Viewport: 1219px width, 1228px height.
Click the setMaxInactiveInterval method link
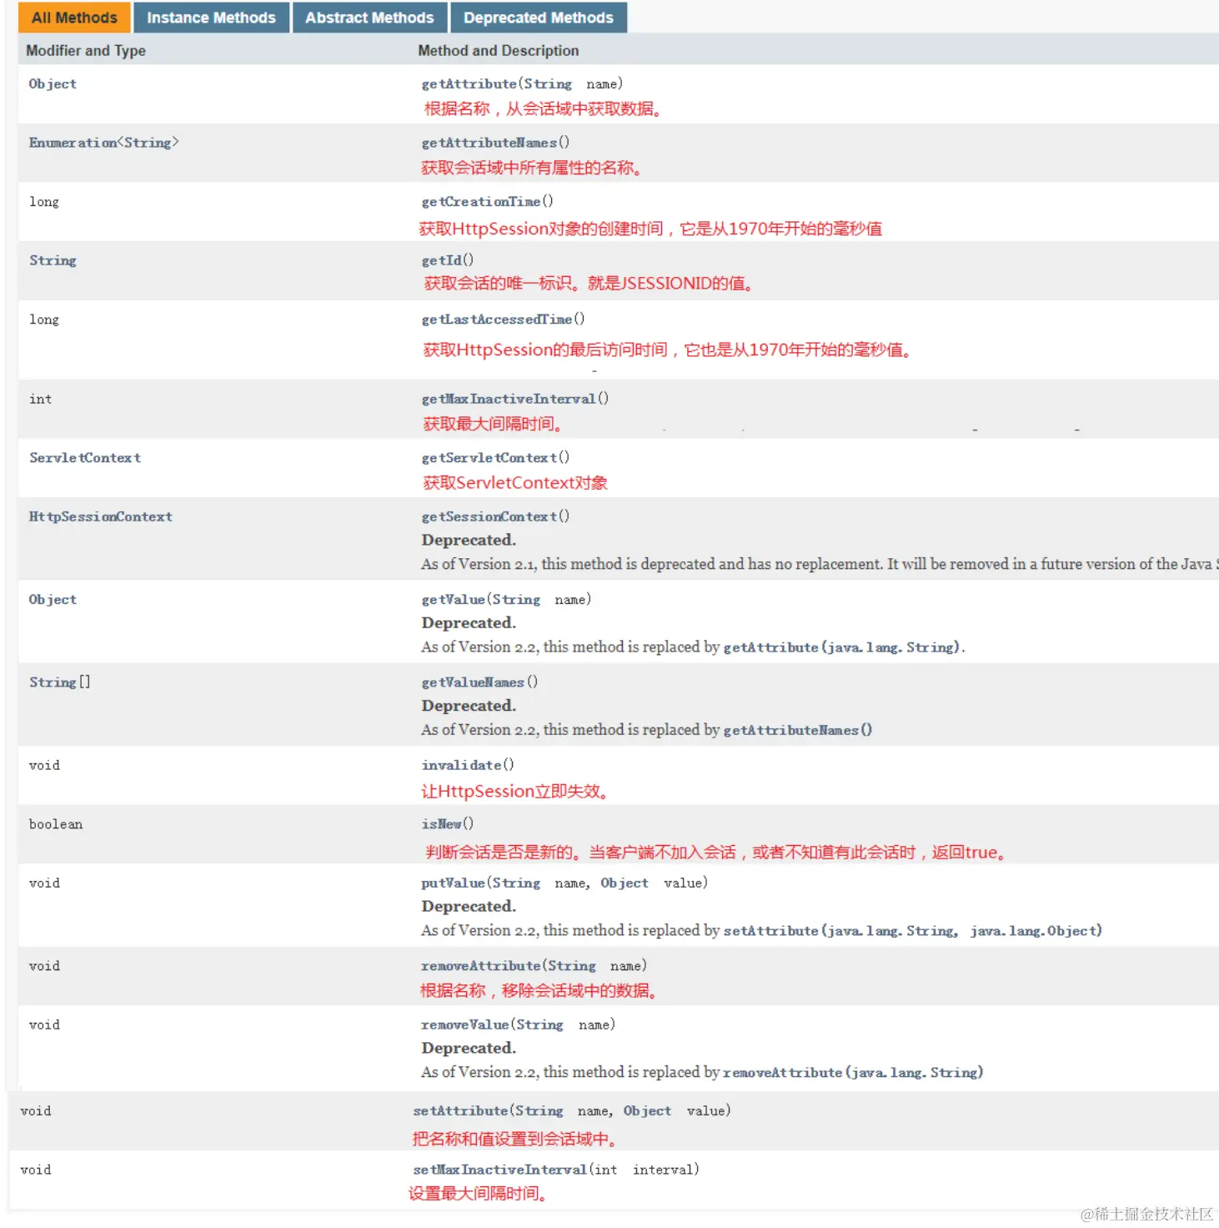pyautogui.click(x=500, y=1170)
